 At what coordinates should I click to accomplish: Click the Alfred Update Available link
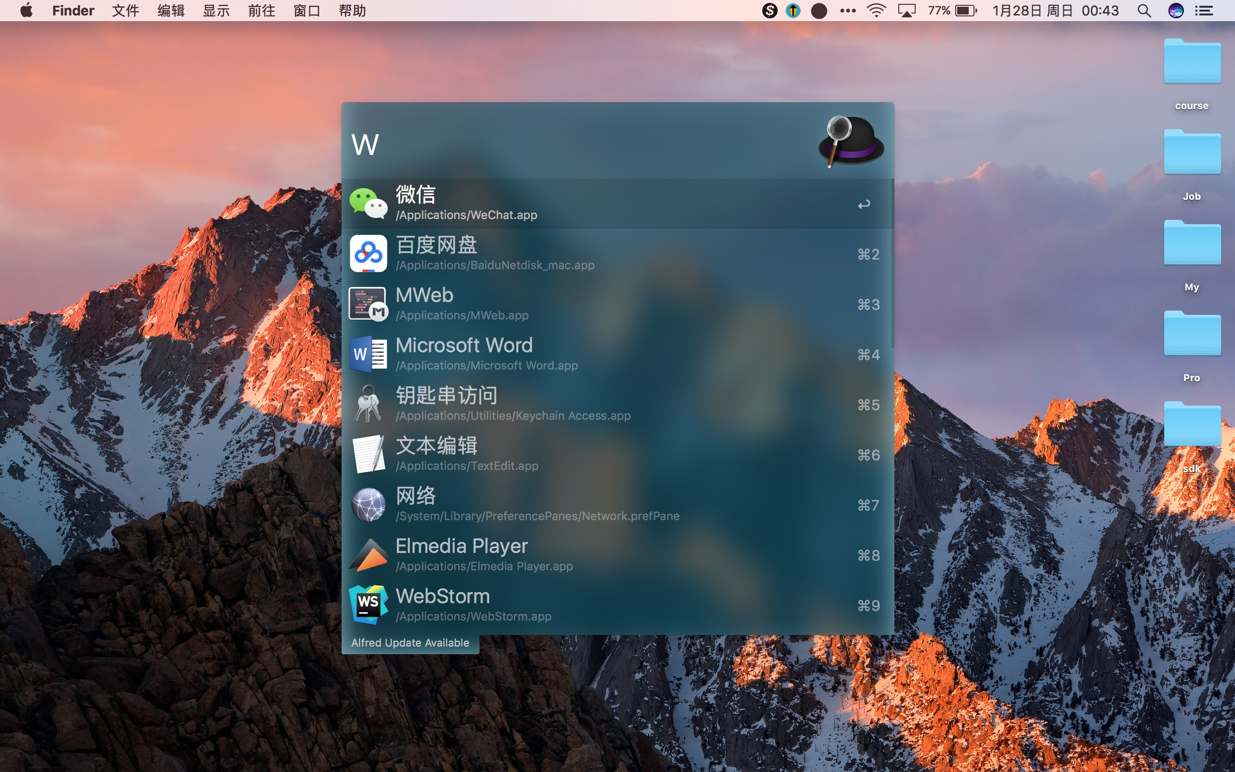[x=410, y=643]
